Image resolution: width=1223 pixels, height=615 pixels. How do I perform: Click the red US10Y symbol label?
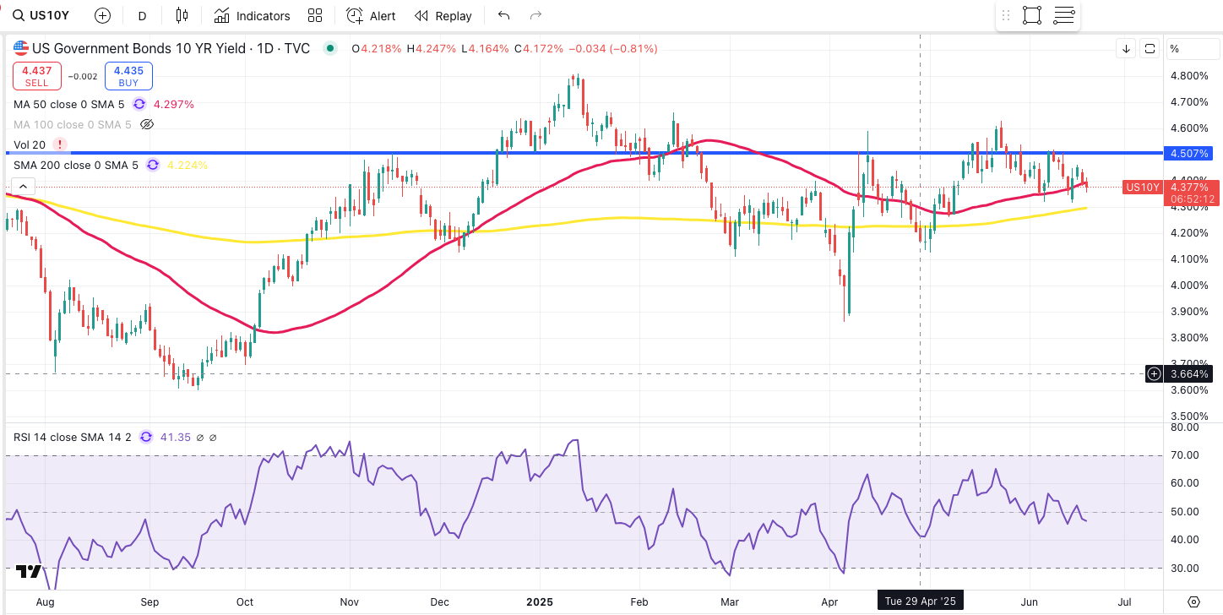click(1144, 187)
